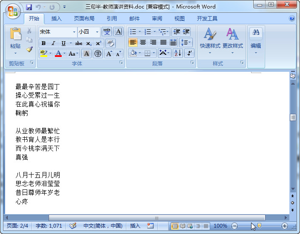Screen dimensions: 300x234
Task: Sort text A to Z
Action: (178, 53)
